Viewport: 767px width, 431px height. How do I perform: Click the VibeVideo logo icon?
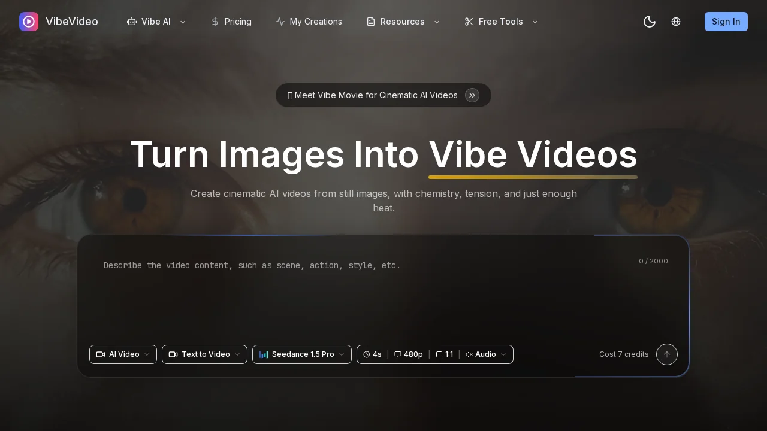point(29,22)
